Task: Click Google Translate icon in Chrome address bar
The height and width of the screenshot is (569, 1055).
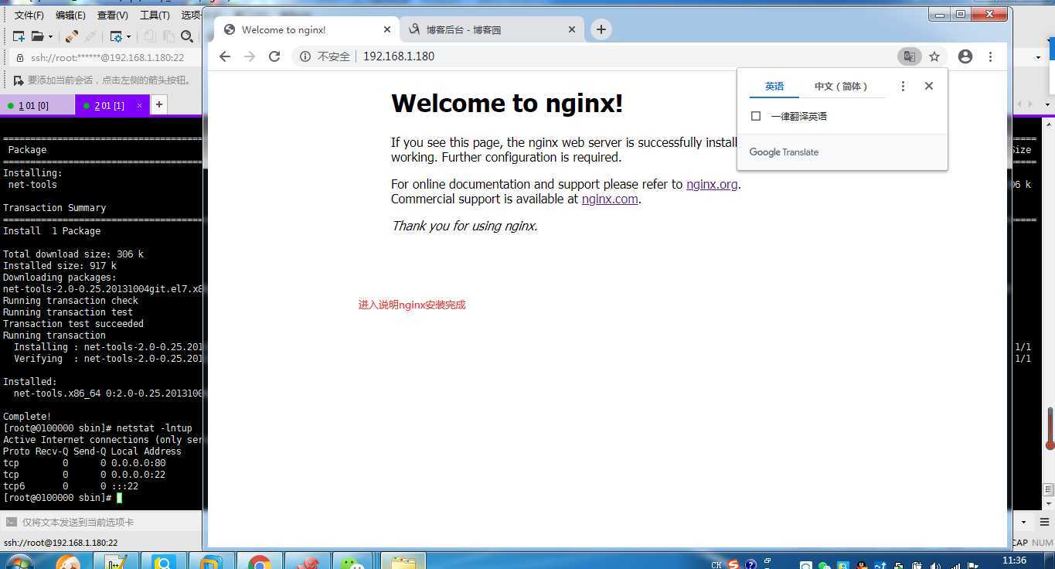Action: pos(909,56)
